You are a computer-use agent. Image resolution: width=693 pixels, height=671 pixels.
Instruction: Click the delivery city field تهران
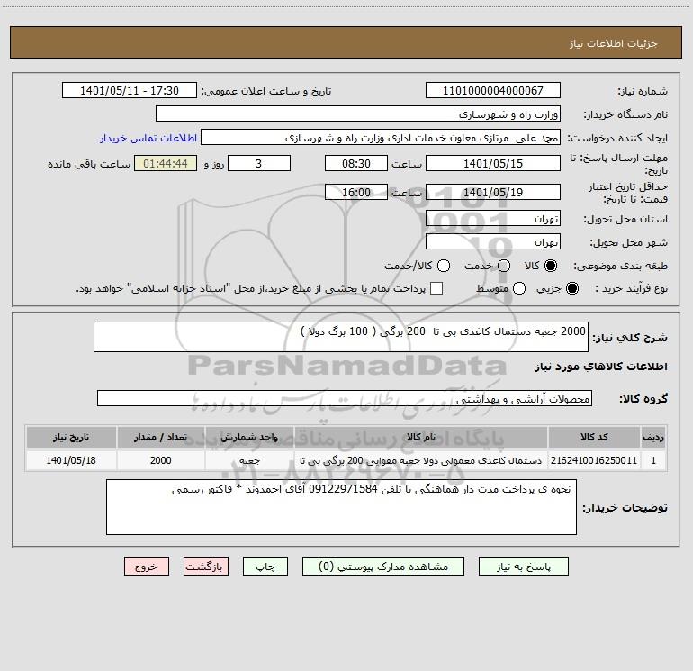[493, 242]
